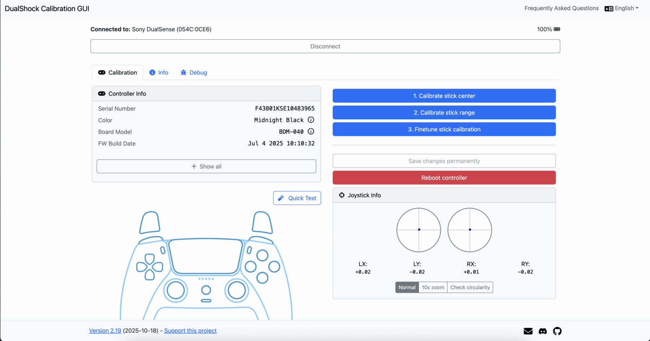Click the battery icon next to 100%
Screen dimensions: 650x341
click(x=557, y=29)
